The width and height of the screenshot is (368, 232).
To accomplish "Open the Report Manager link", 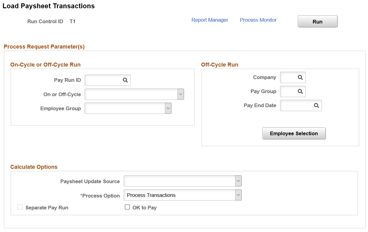I will pos(210,20).
